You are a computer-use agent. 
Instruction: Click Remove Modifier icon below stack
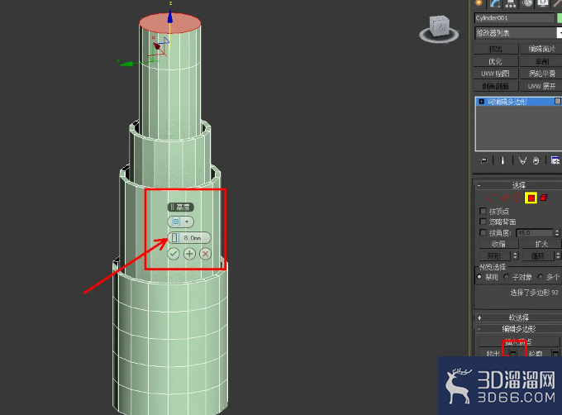pos(536,160)
